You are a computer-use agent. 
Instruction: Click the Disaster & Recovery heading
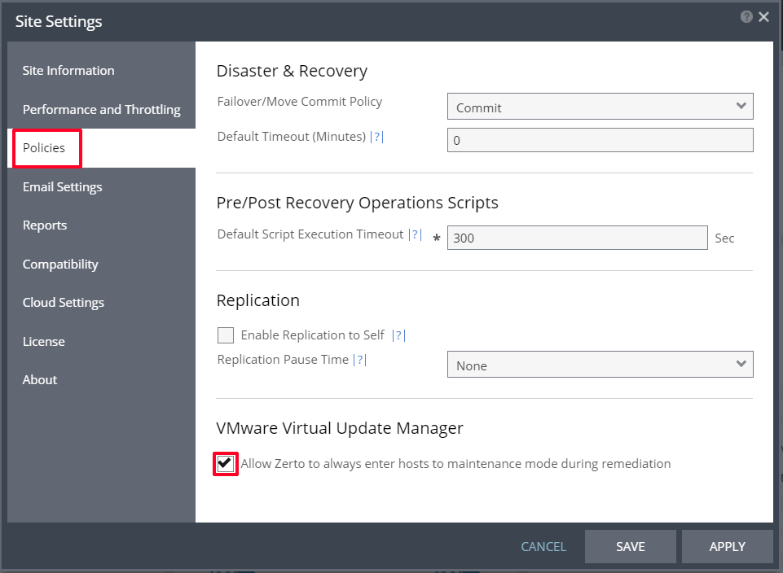pyautogui.click(x=293, y=71)
